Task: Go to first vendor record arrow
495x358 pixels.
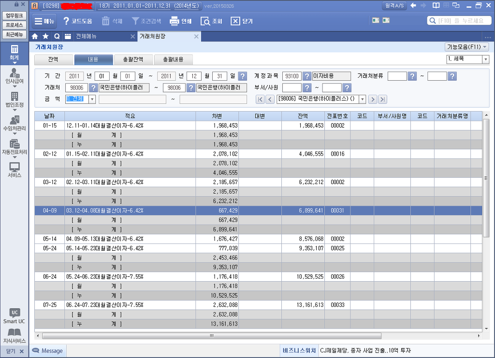Action: (x=260, y=100)
